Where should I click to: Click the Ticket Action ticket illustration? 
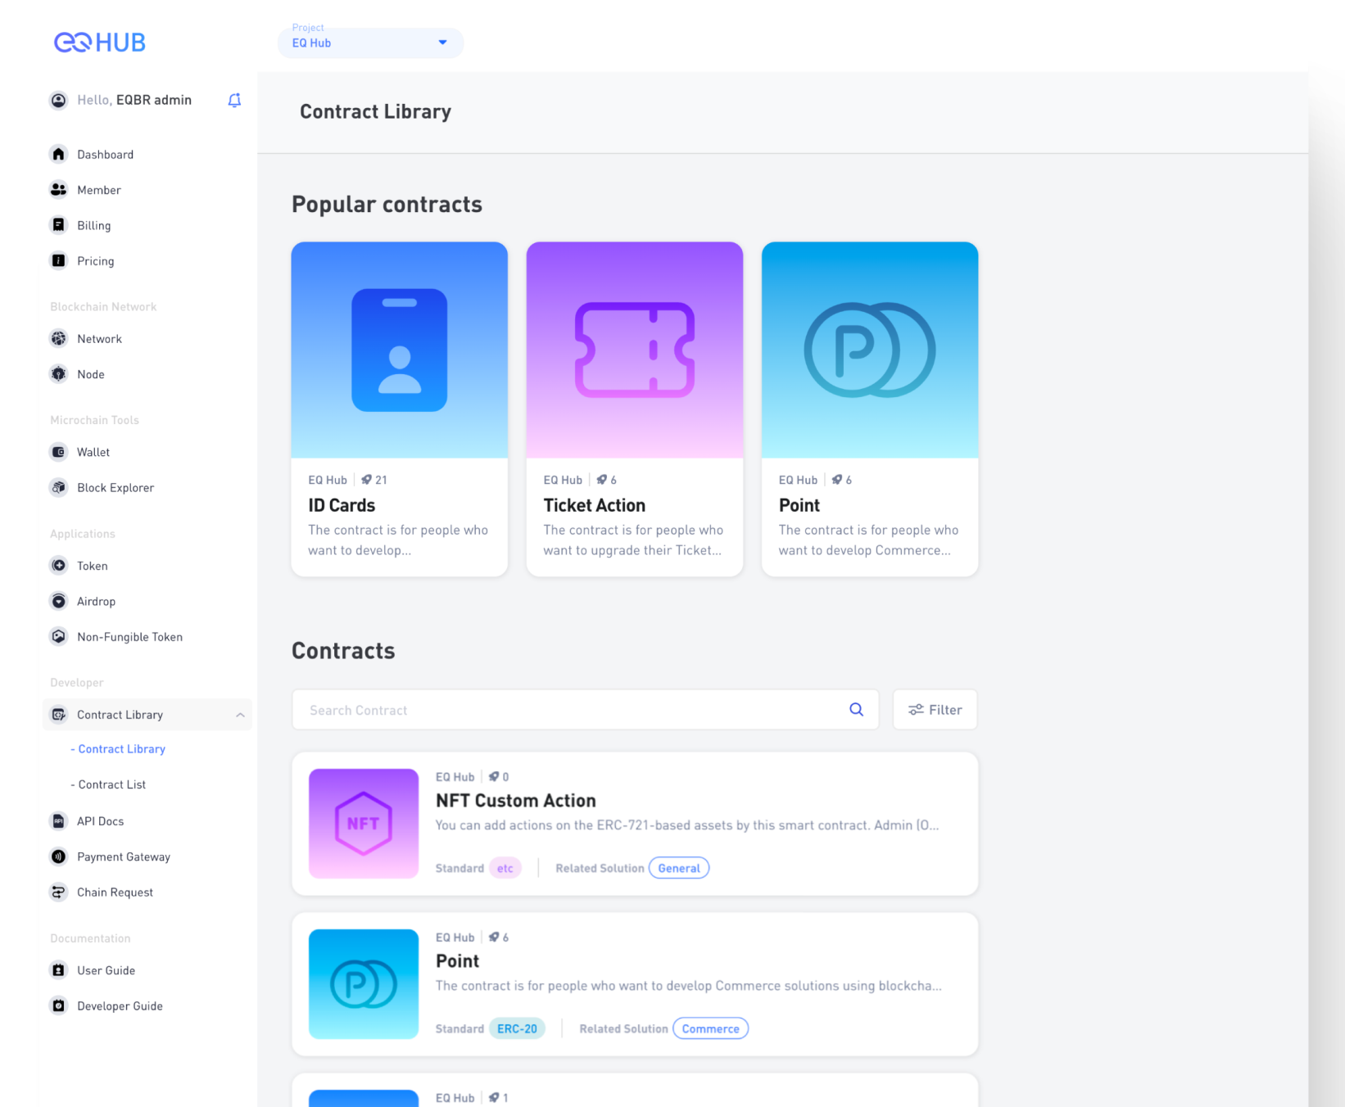635,350
